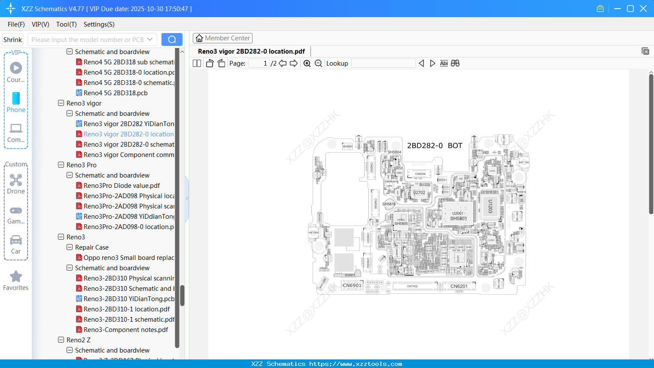The image size is (654, 368).
Task: Collapse the Reno3 Pro node
Action: [61, 165]
